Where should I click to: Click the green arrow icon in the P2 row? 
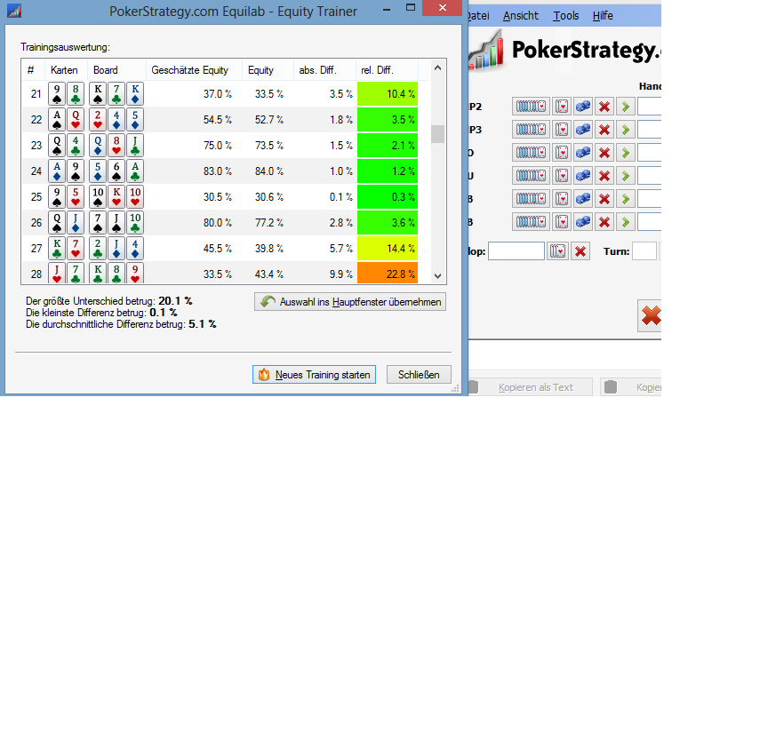click(x=626, y=107)
